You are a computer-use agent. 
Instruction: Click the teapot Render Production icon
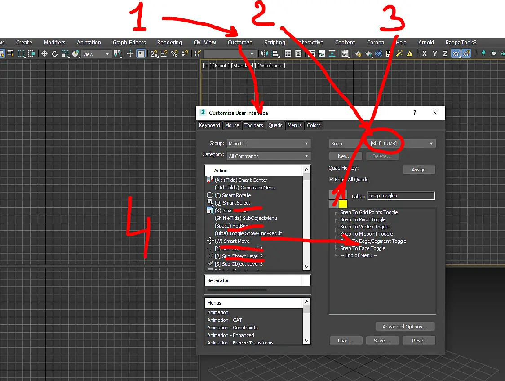[368, 54]
